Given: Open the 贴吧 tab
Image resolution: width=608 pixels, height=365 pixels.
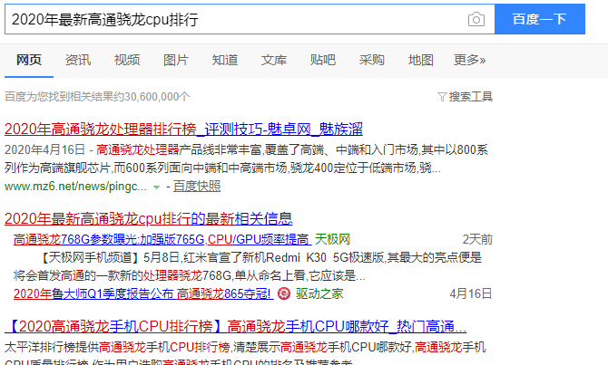Looking at the screenshot, I should coord(323,61).
